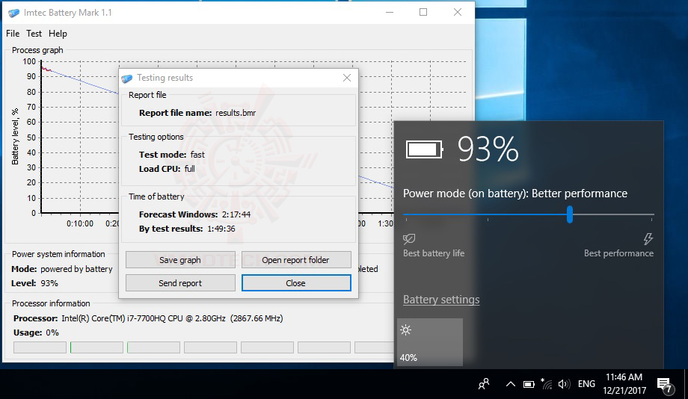The height and width of the screenshot is (399, 688).
Task: Maximize the Imtec Battery Mark window
Action: click(423, 12)
